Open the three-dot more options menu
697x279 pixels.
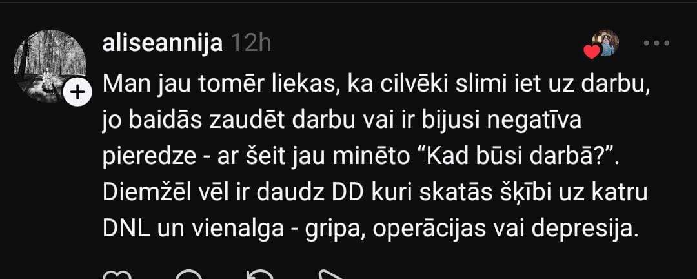click(656, 43)
